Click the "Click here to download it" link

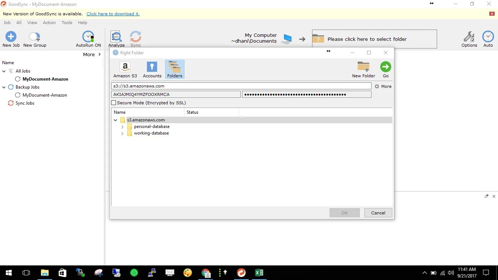(113, 14)
